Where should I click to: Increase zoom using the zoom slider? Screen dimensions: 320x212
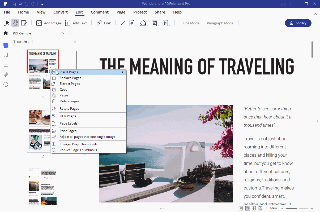pyautogui.click(x=311, y=209)
